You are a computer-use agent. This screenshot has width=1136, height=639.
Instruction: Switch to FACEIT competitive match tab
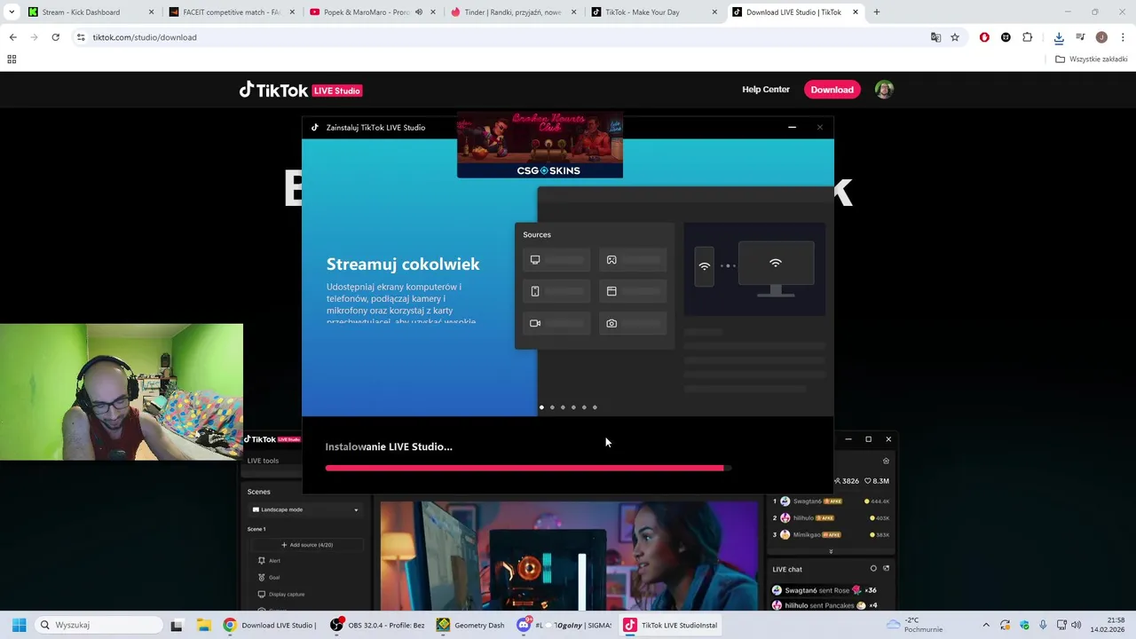[232, 12]
